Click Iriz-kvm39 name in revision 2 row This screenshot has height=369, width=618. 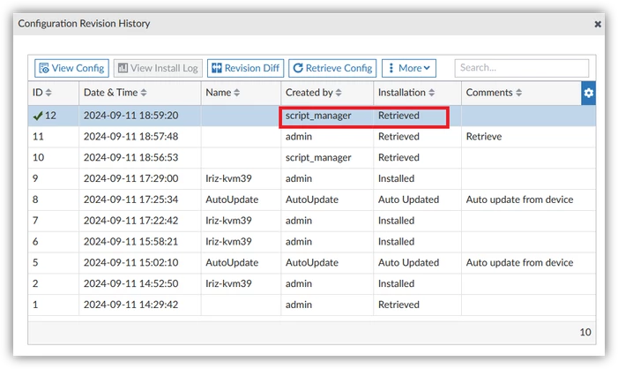(x=228, y=283)
